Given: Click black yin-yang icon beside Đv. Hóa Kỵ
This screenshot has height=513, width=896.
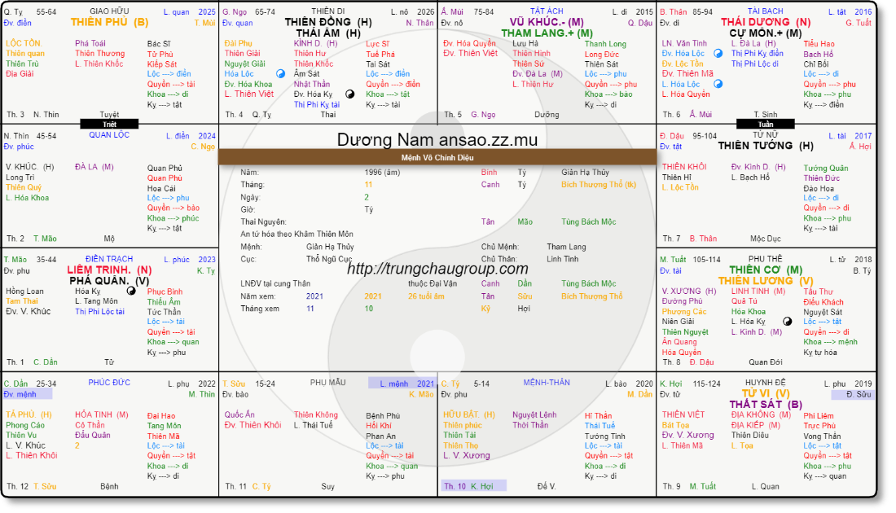Looking at the screenshot, I should (350, 94).
